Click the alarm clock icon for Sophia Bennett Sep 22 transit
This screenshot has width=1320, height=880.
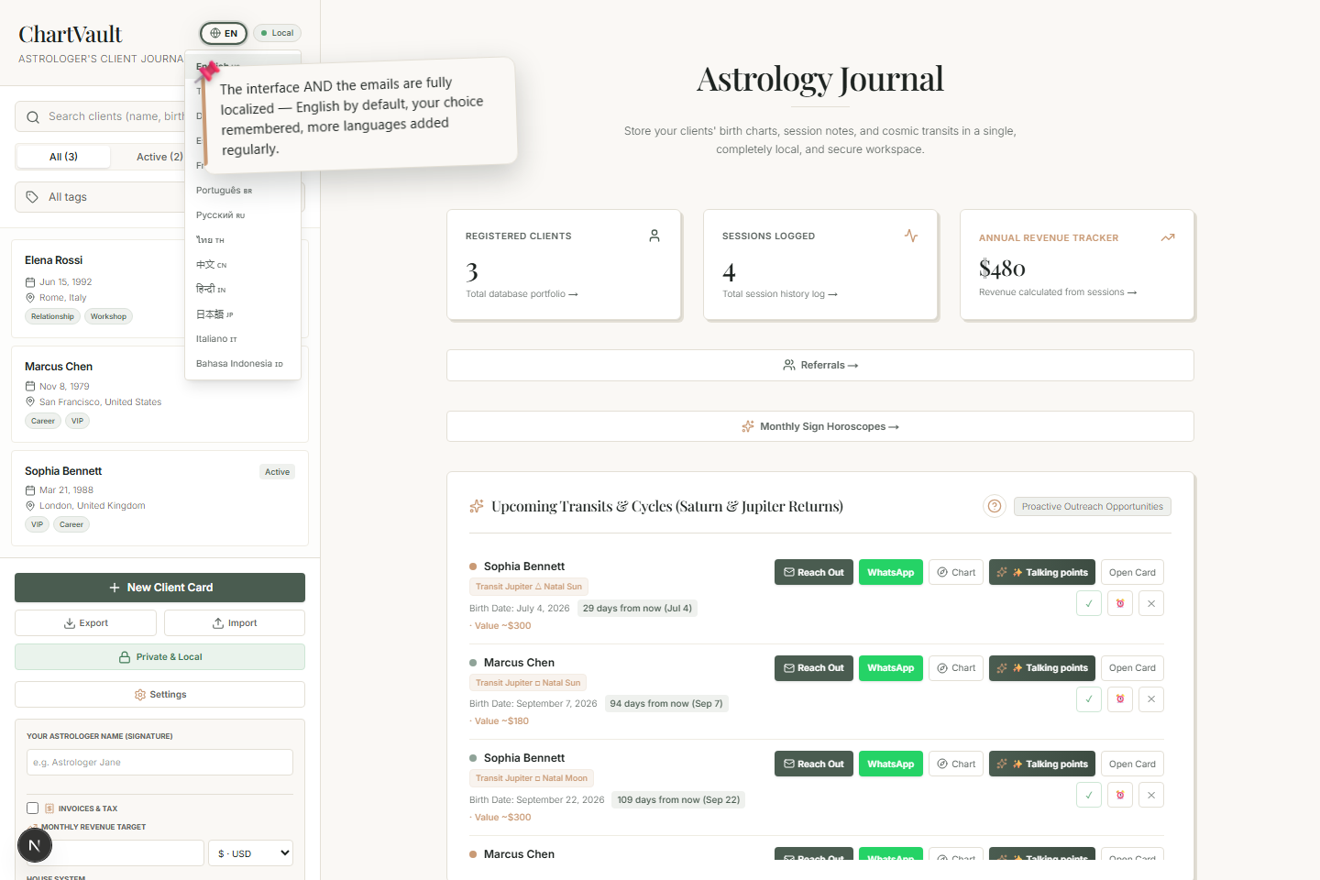[x=1120, y=795]
